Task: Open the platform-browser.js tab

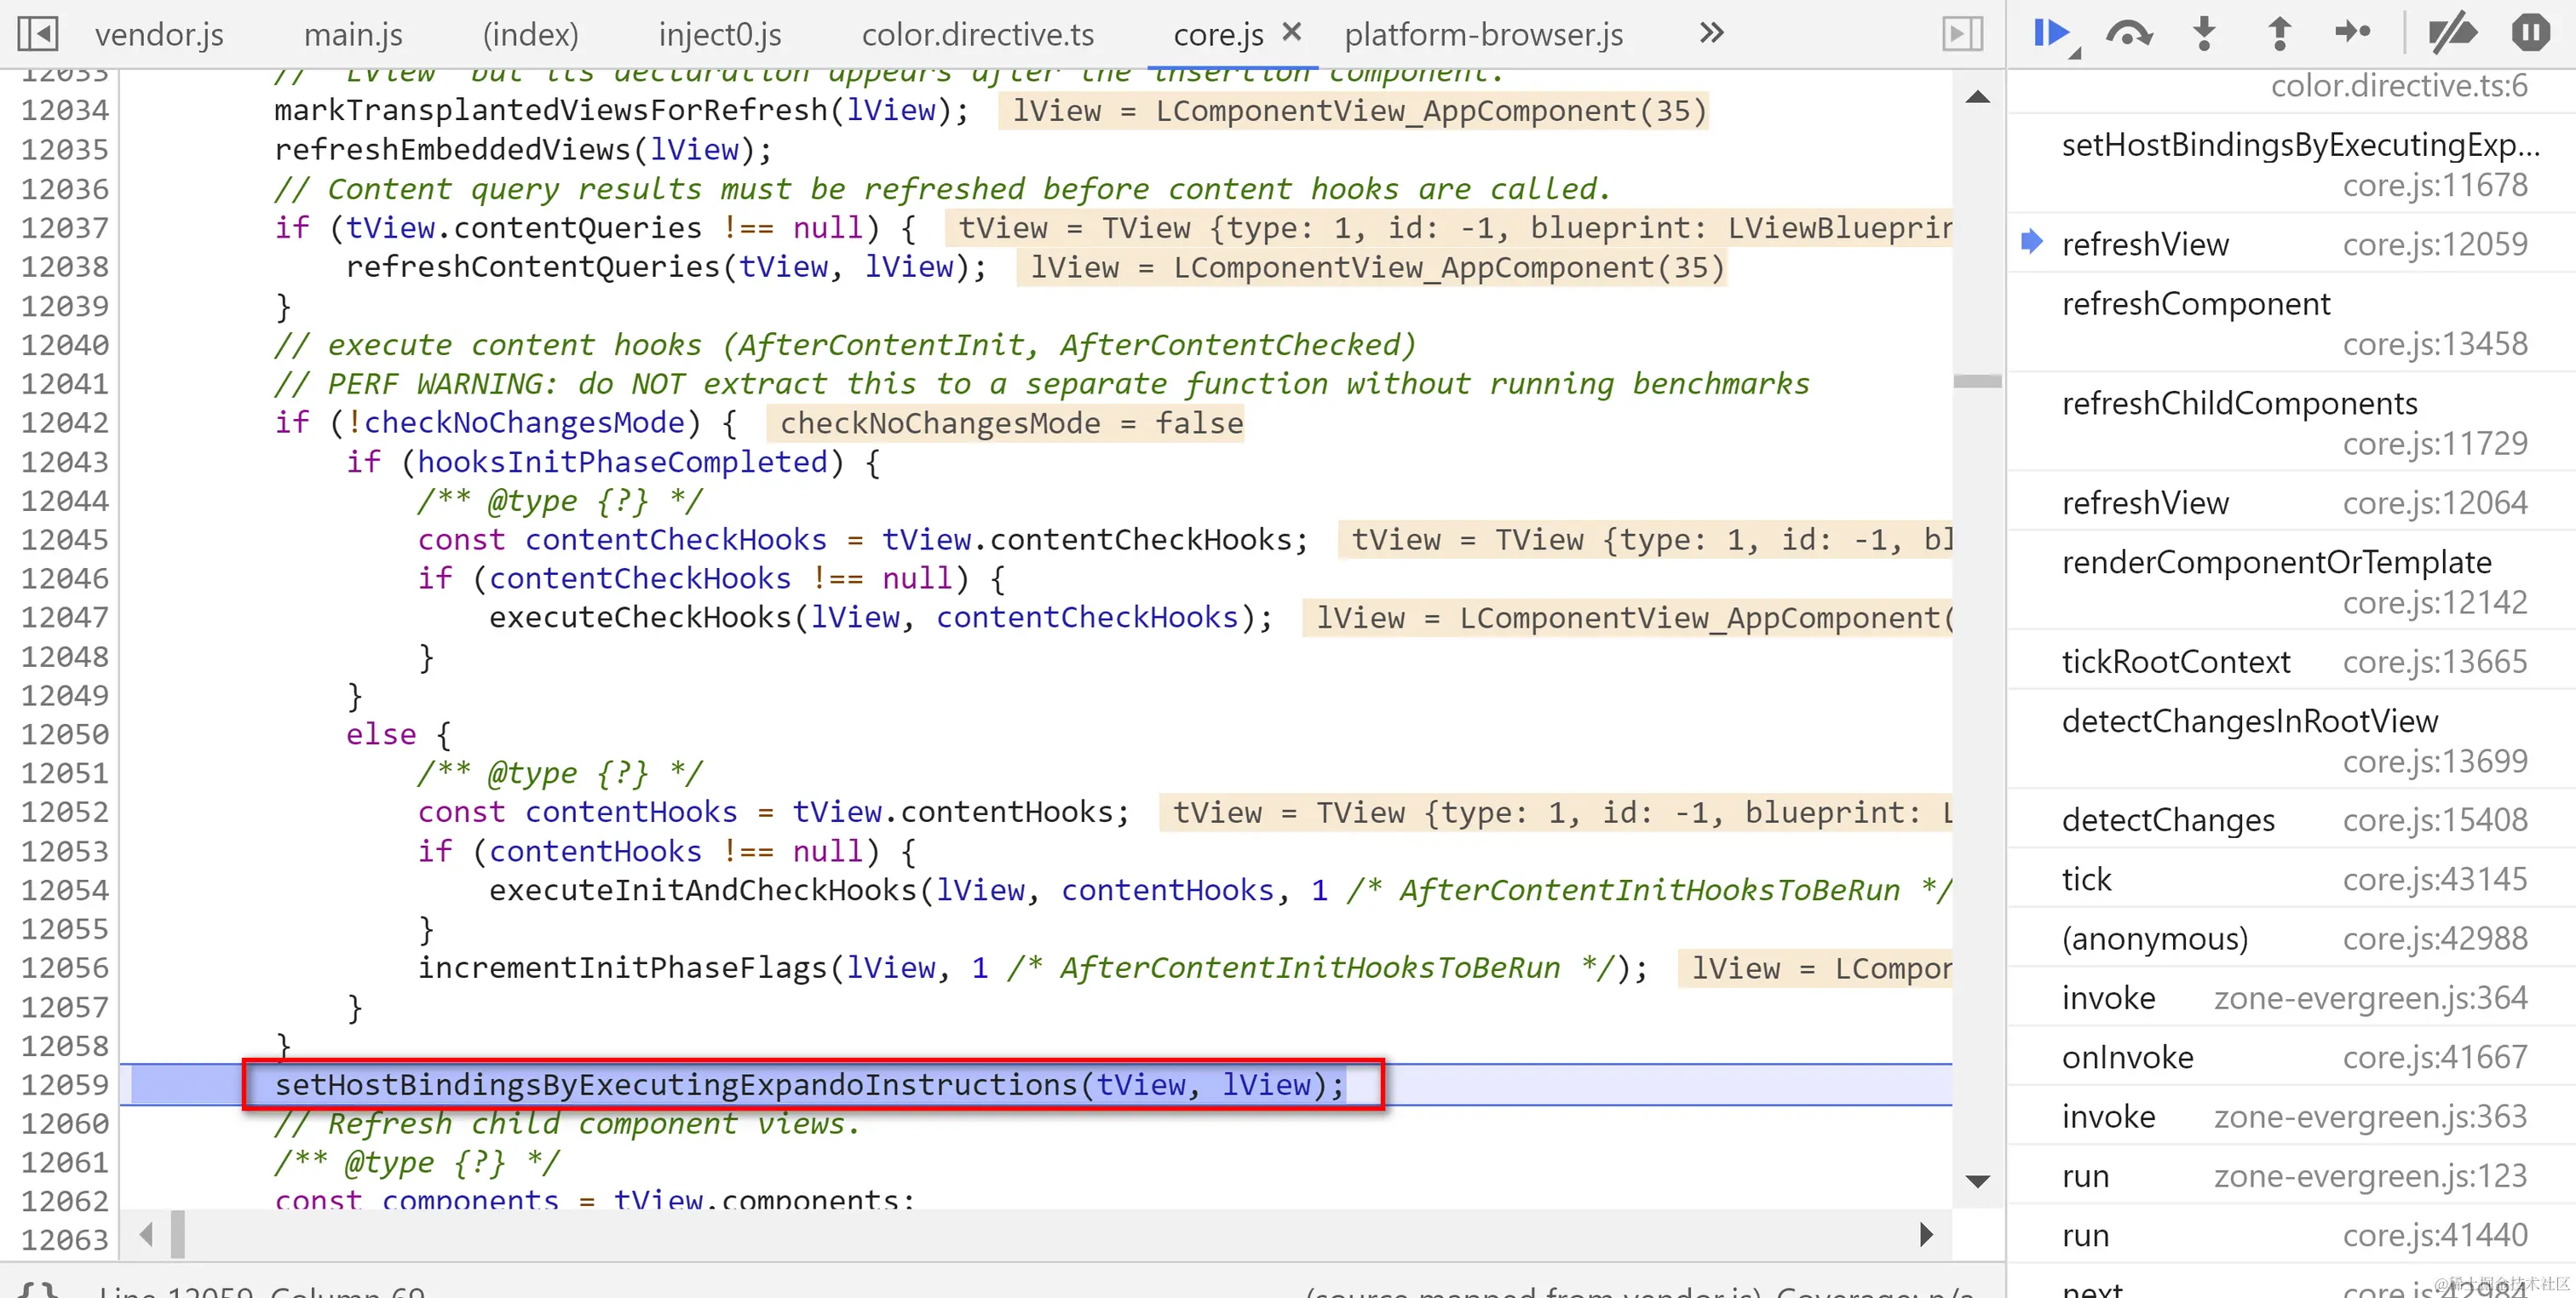Action: [x=1483, y=35]
